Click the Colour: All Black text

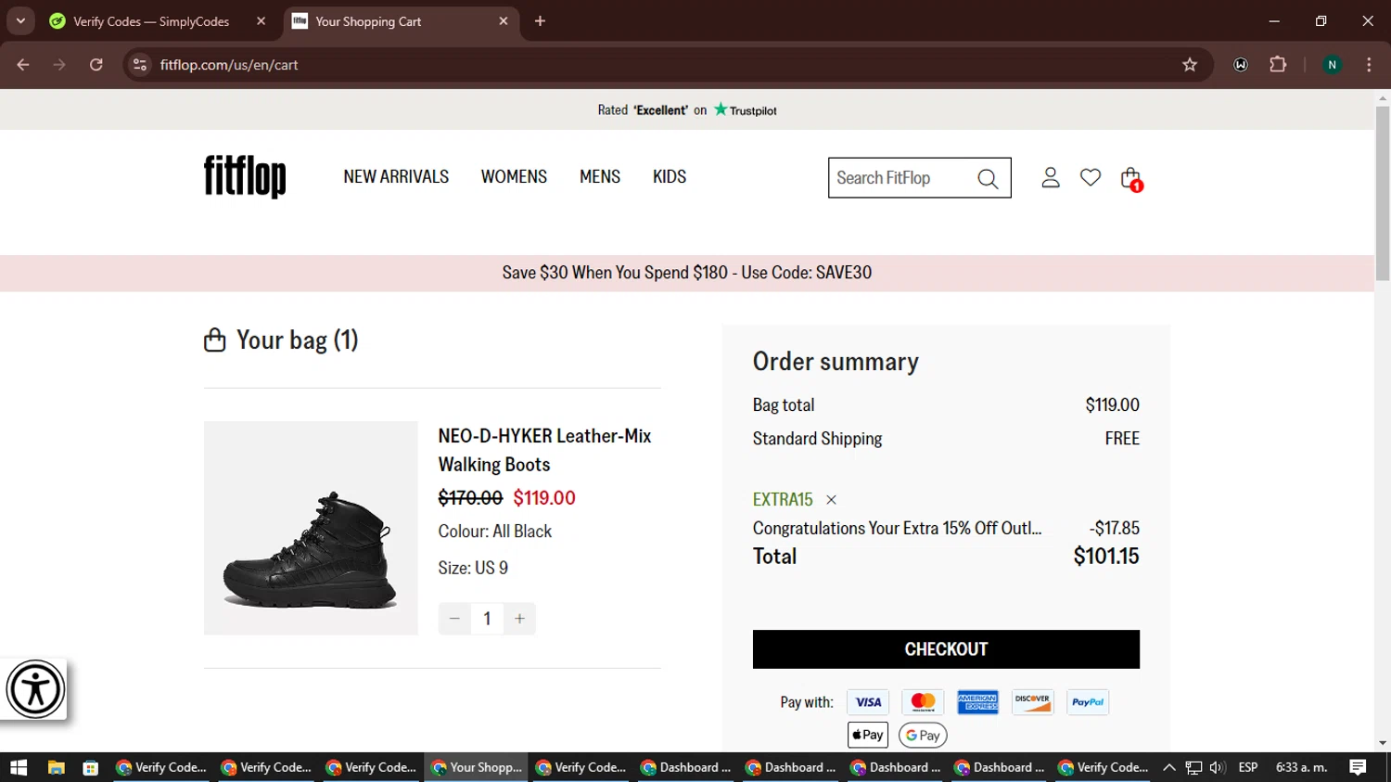[x=495, y=532]
